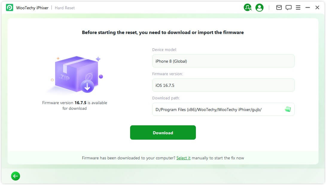The image size is (326, 185).
Task: Click the 'Select it' link
Action: click(183, 158)
